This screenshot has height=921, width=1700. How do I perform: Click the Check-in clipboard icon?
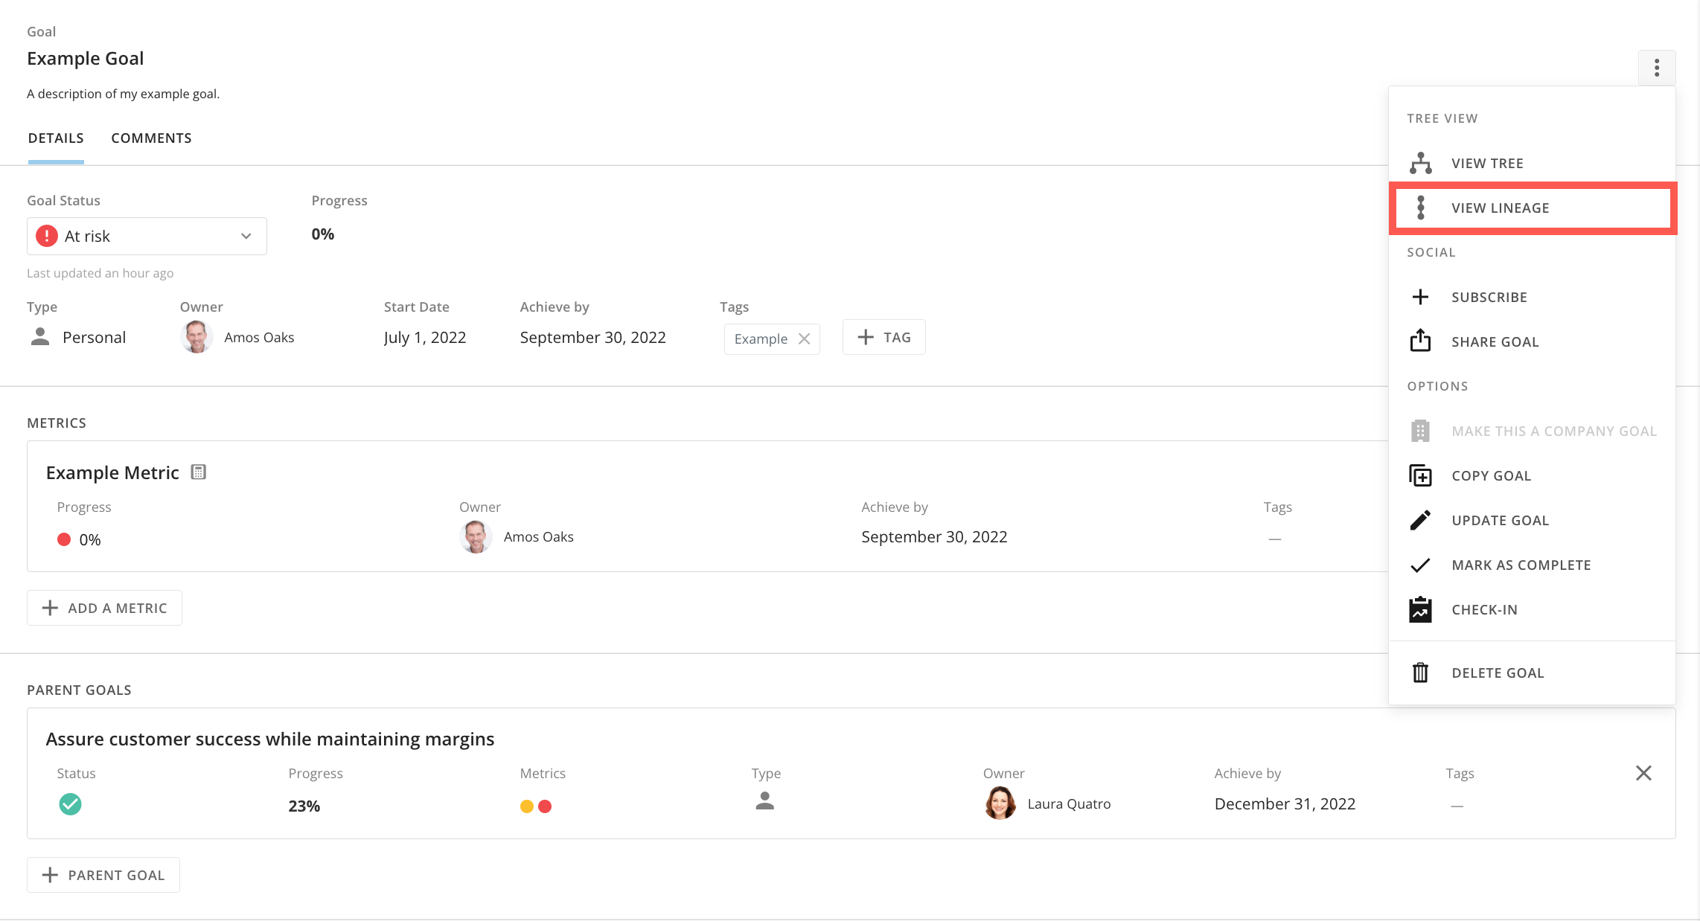tap(1420, 609)
